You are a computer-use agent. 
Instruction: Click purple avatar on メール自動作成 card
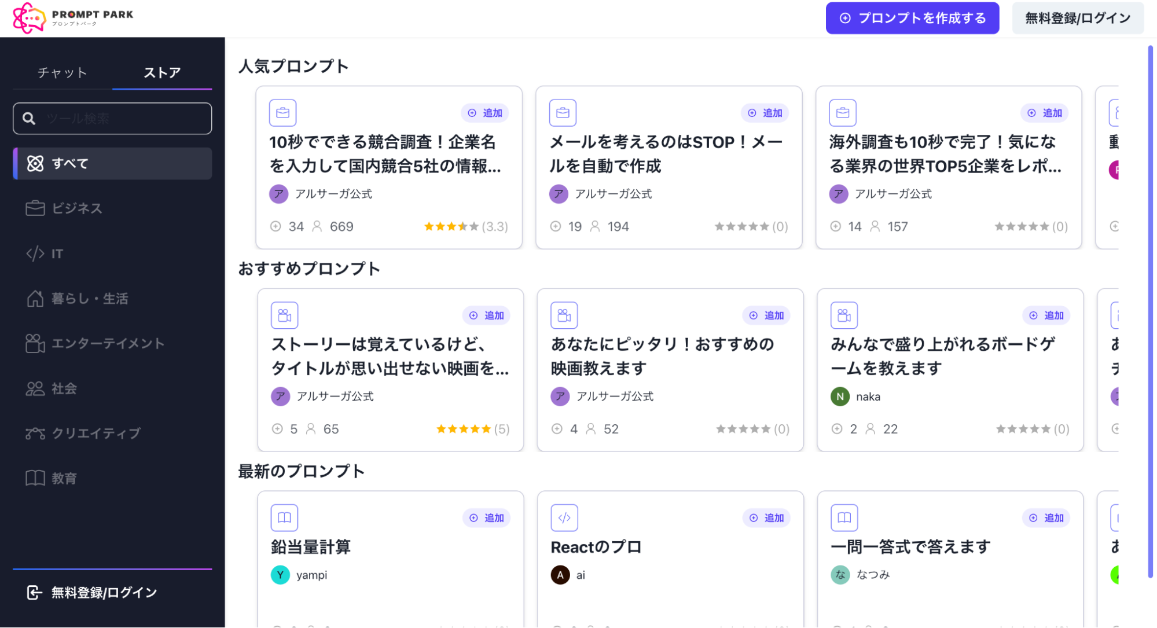point(558,194)
